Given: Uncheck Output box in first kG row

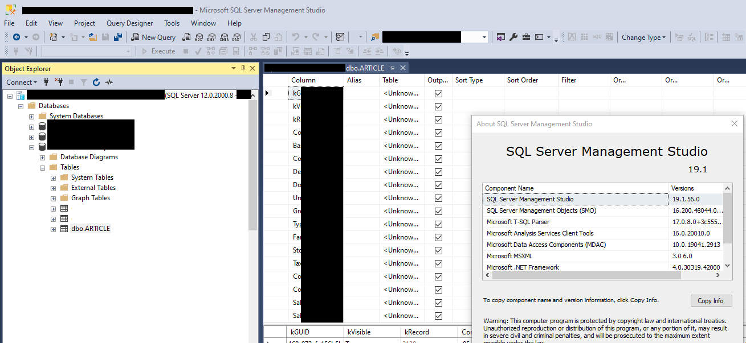Looking at the screenshot, I should tap(438, 93).
